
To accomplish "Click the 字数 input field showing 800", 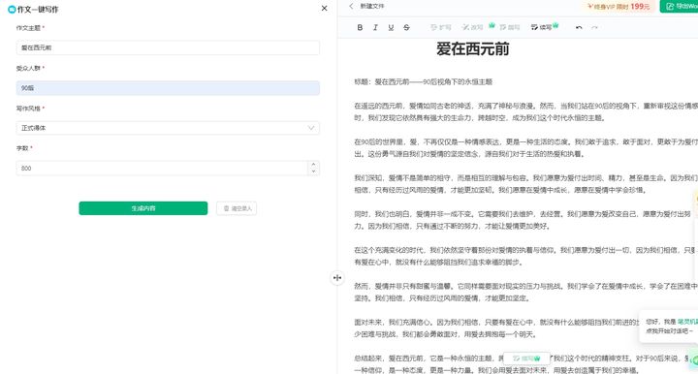I will (162, 168).
